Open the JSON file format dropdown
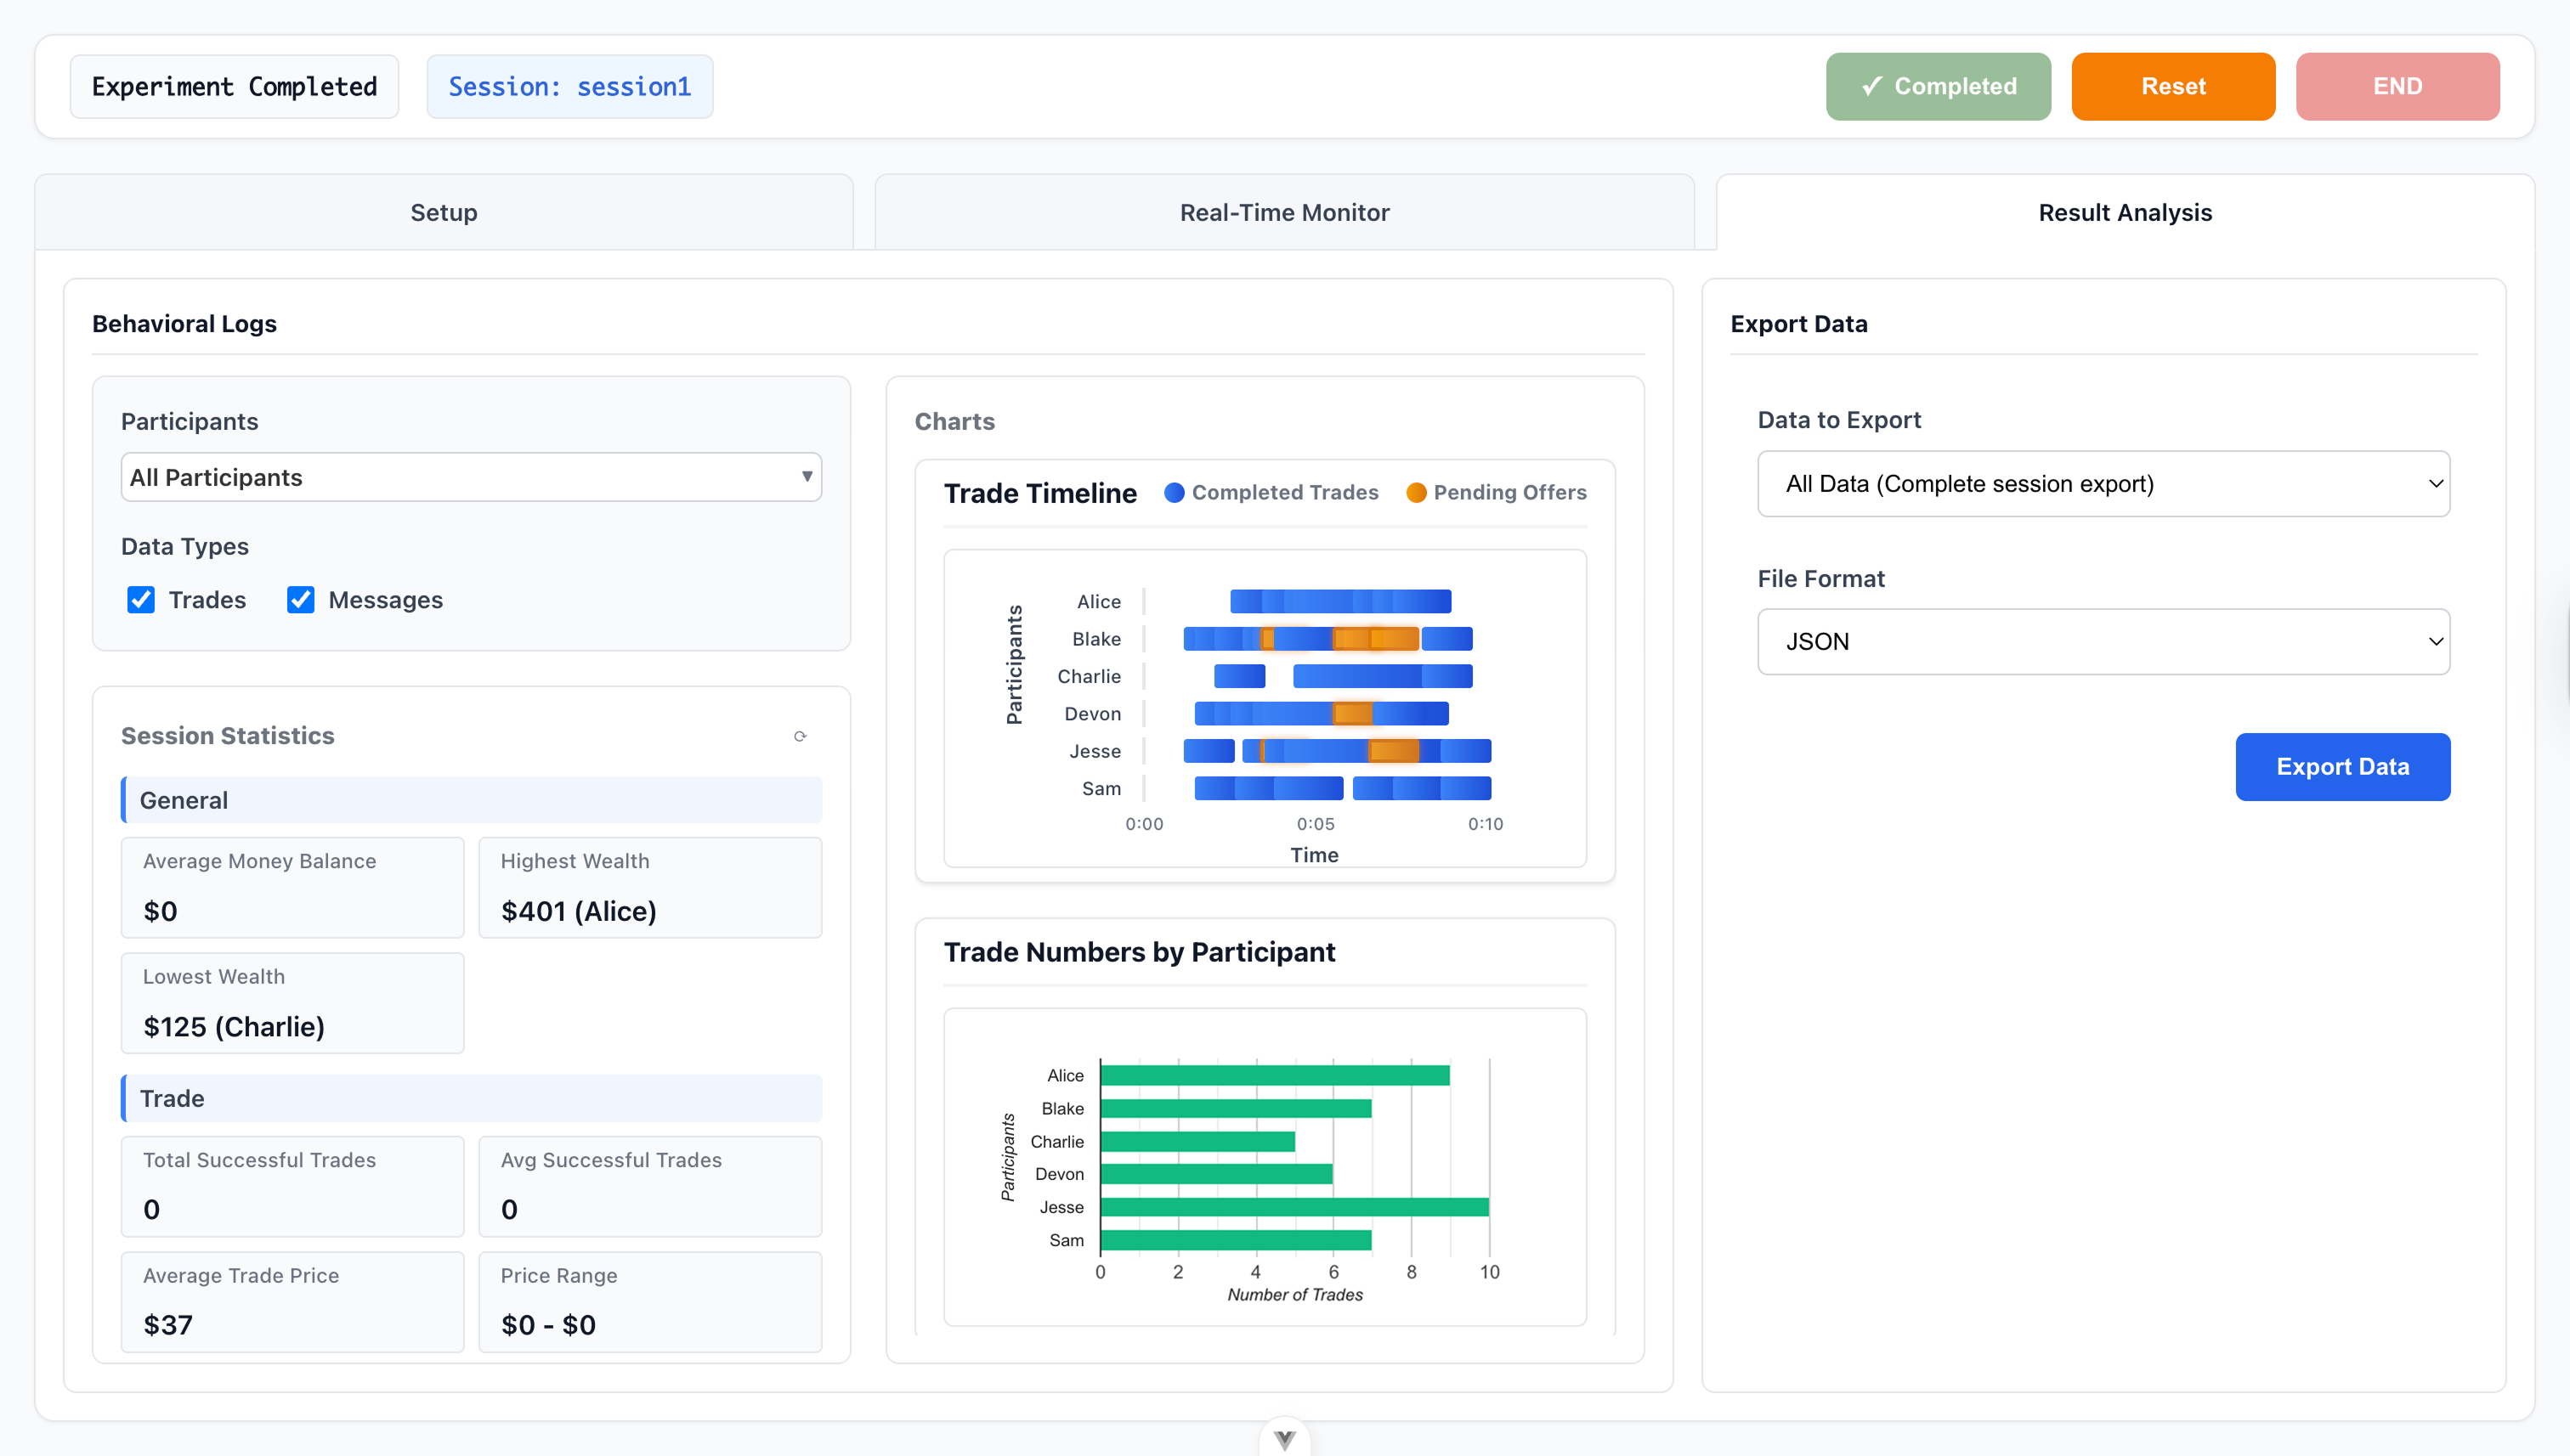Screen dimensions: 2570x1456 tap(2102, 642)
